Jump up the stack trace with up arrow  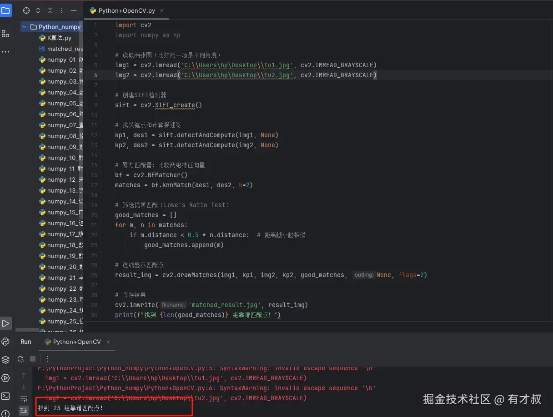click(x=24, y=375)
